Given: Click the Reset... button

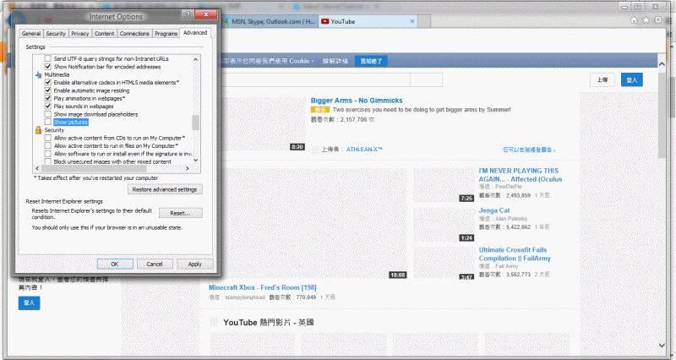Looking at the screenshot, I should pyautogui.click(x=180, y=213).
